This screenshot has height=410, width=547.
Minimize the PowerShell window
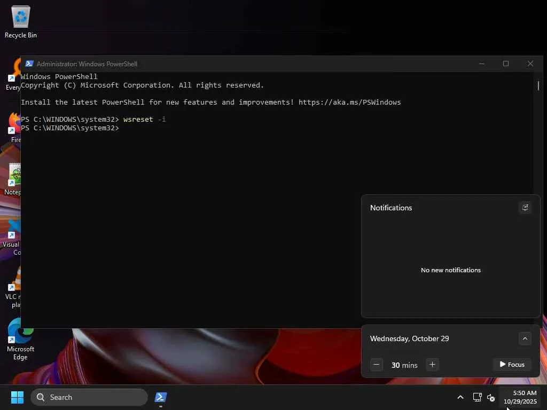pos(482,64)
